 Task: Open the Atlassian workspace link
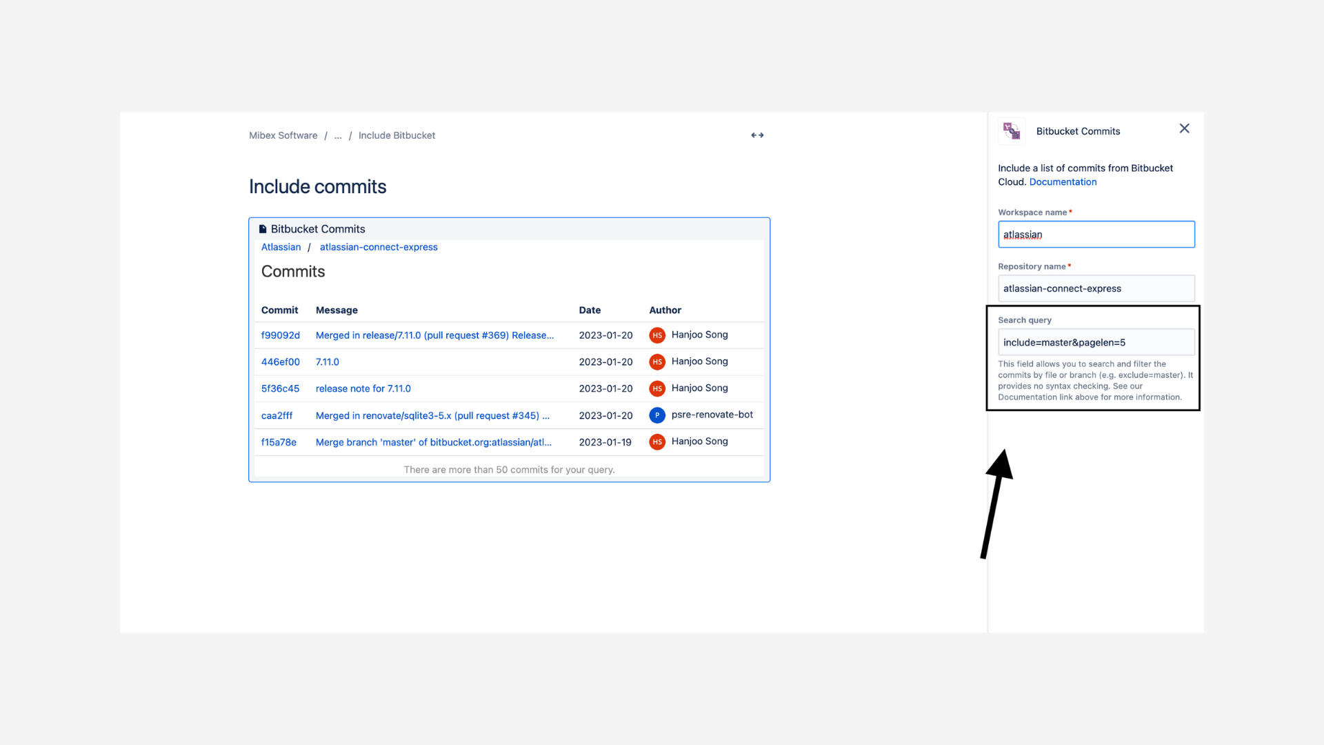(x=281, y=247)
